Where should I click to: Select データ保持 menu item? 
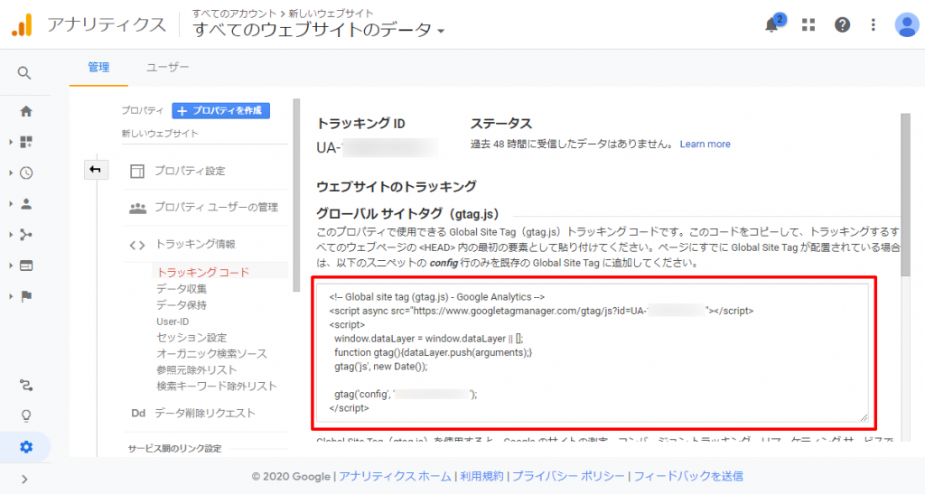pyautogui.click(x=182, y=304)
